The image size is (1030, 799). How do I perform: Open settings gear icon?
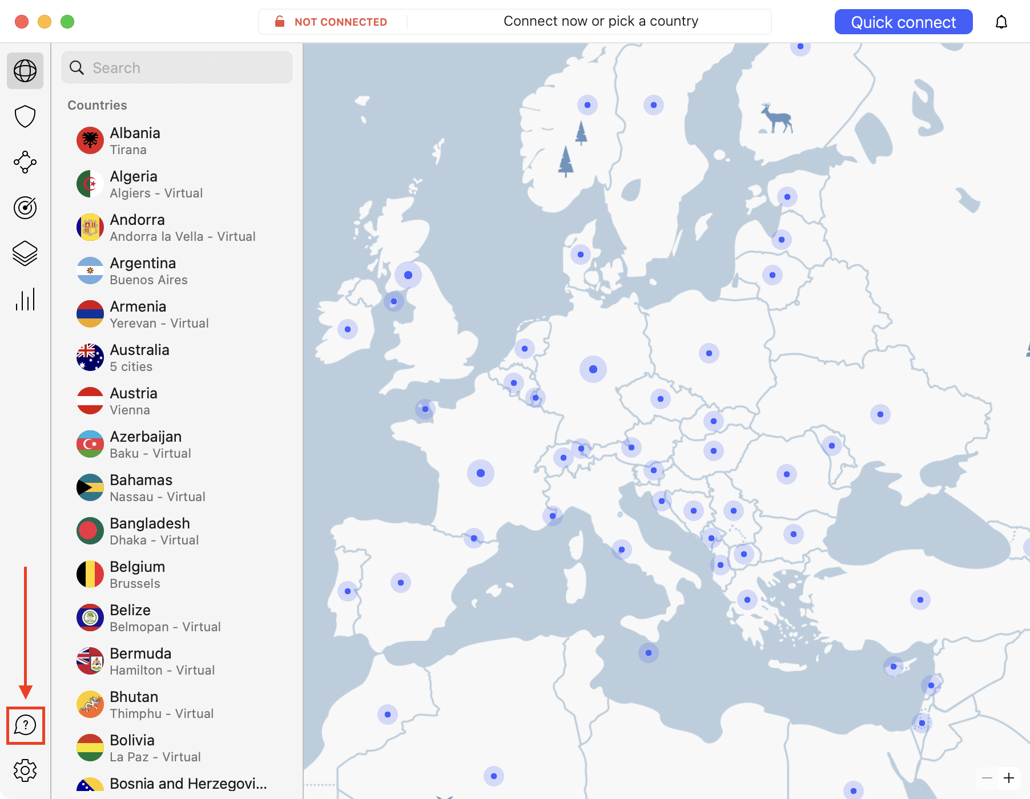point(25,770)
